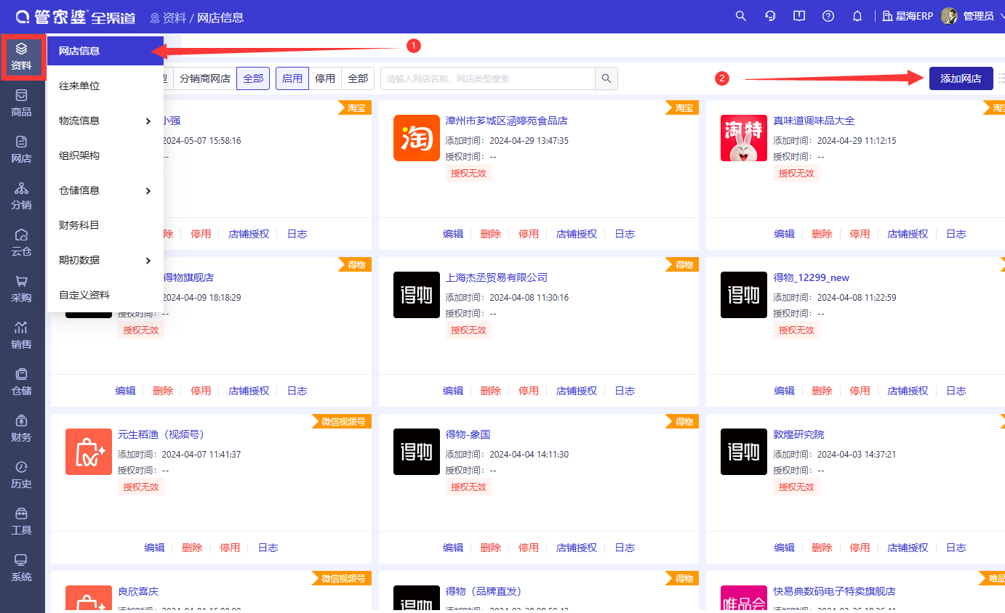Open store name 上海杰丞贸易有限公司

click(497, 277)
